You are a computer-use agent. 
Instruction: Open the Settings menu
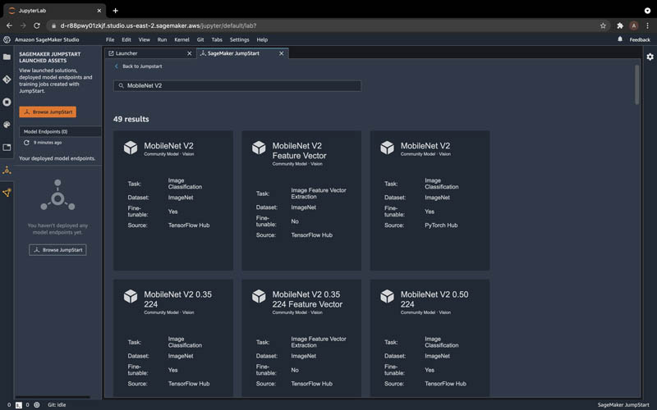point(239,39)
